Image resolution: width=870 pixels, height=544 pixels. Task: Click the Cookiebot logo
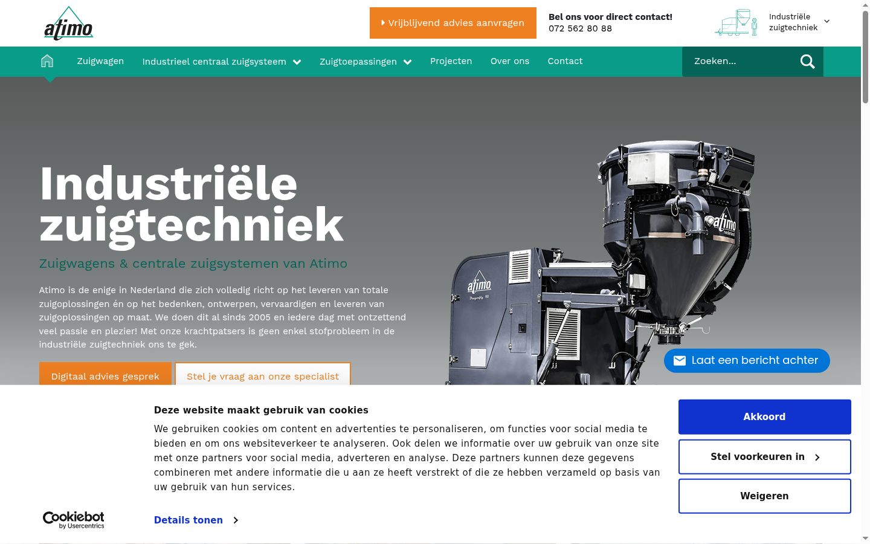click(x=74, y=520)
